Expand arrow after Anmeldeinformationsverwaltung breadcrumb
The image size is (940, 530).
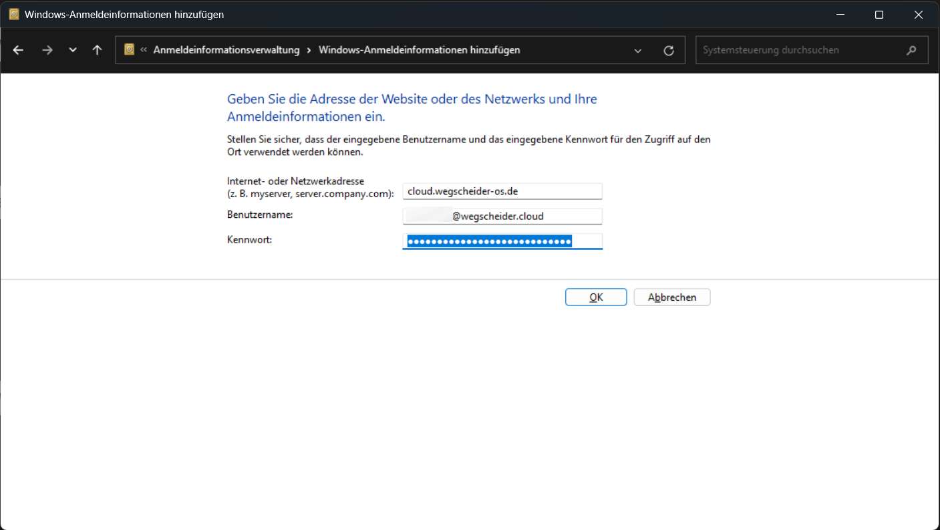pyautogui.click(x=309, y=50)
